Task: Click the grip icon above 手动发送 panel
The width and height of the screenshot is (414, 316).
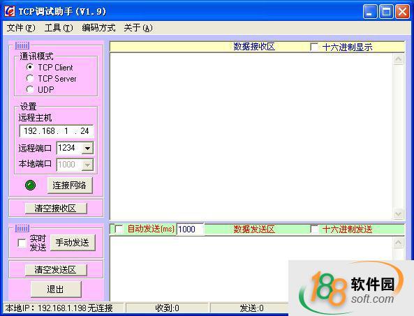Action: [22, 228]
